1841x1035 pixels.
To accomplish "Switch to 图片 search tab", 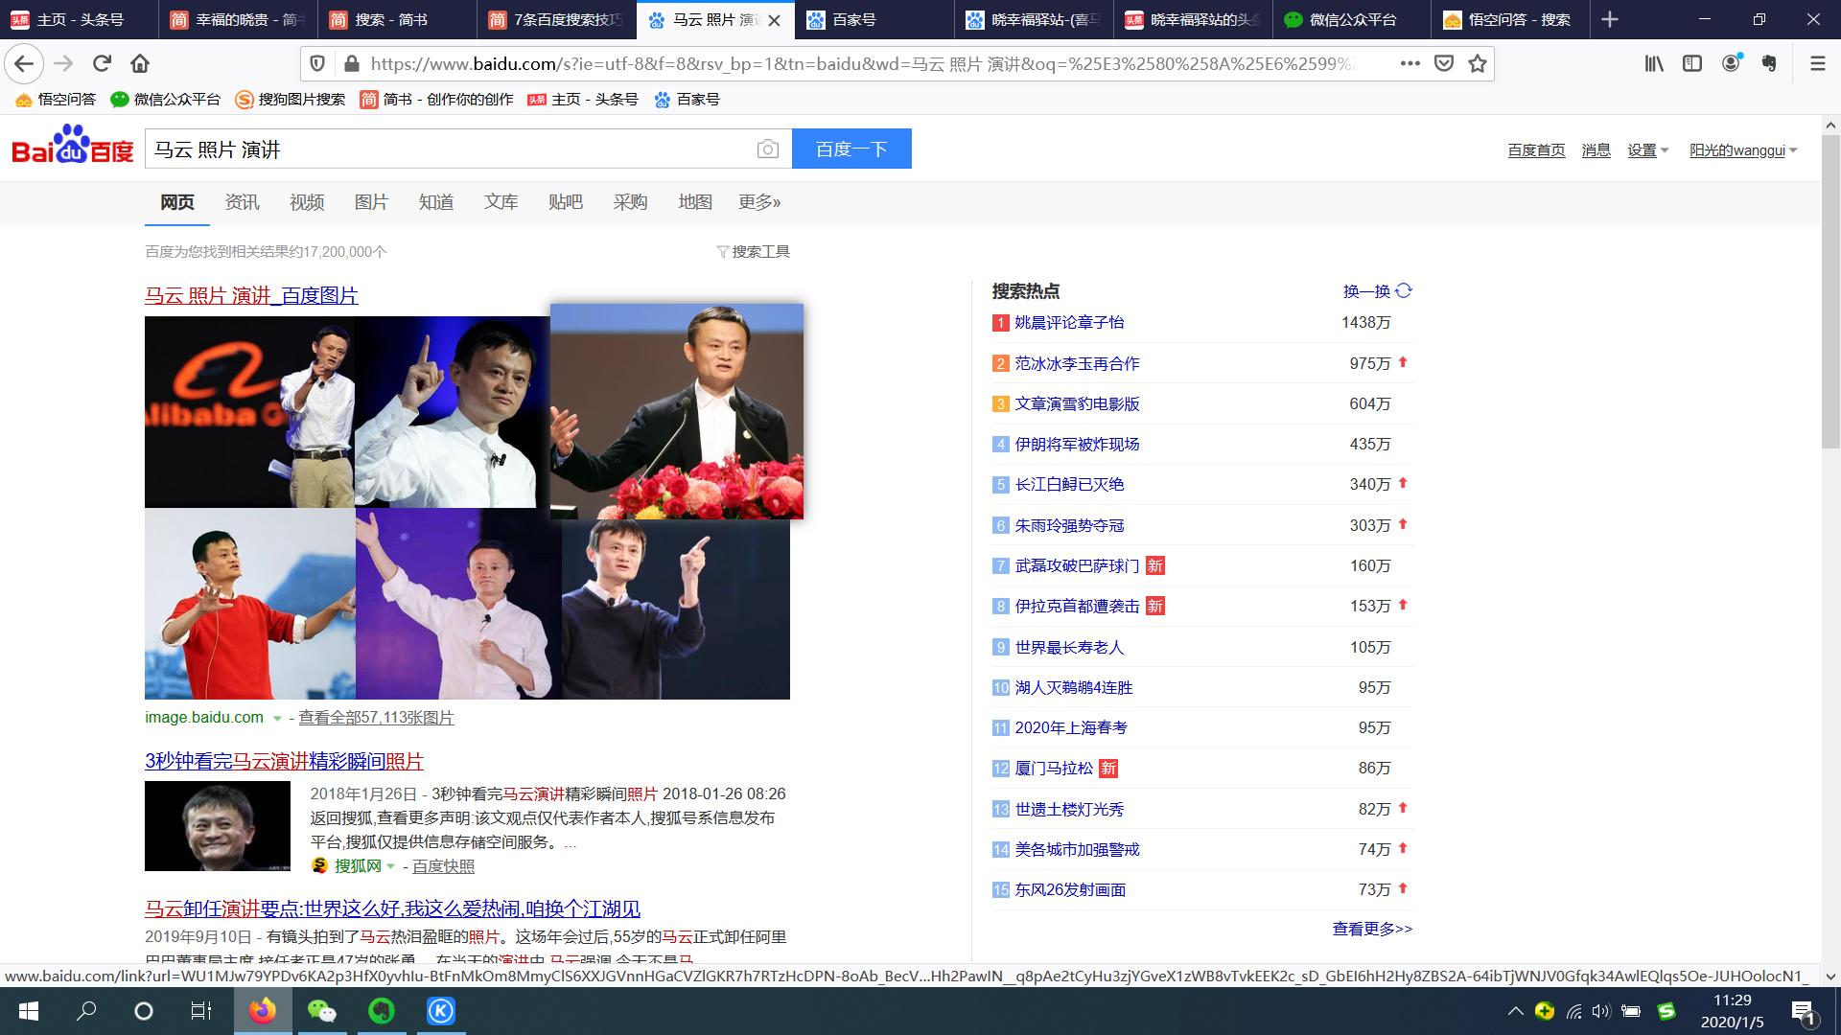I will [x=371, y=202].
